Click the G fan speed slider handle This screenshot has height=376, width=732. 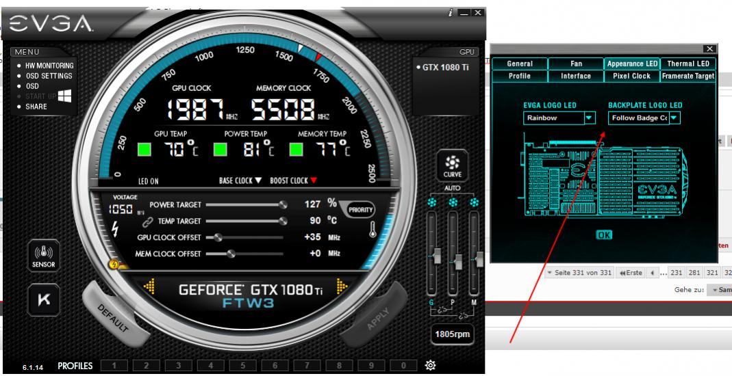pyautogui.click(x=437, y=256)
